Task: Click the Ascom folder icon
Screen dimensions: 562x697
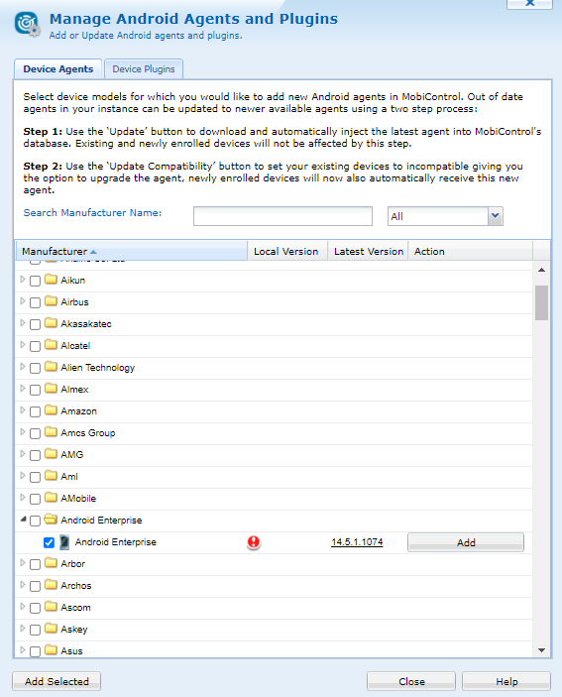Action: pos(52,607)
